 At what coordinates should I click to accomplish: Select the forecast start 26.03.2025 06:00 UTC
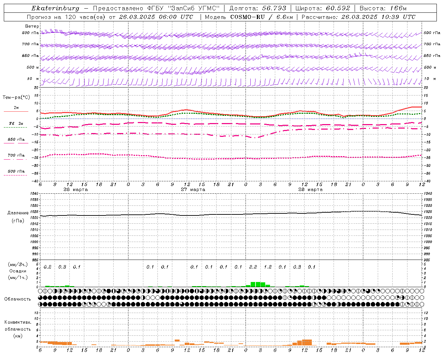tap(156, 17)
